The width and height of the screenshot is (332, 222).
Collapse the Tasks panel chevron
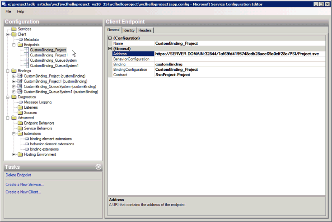[x=98, y=167]
